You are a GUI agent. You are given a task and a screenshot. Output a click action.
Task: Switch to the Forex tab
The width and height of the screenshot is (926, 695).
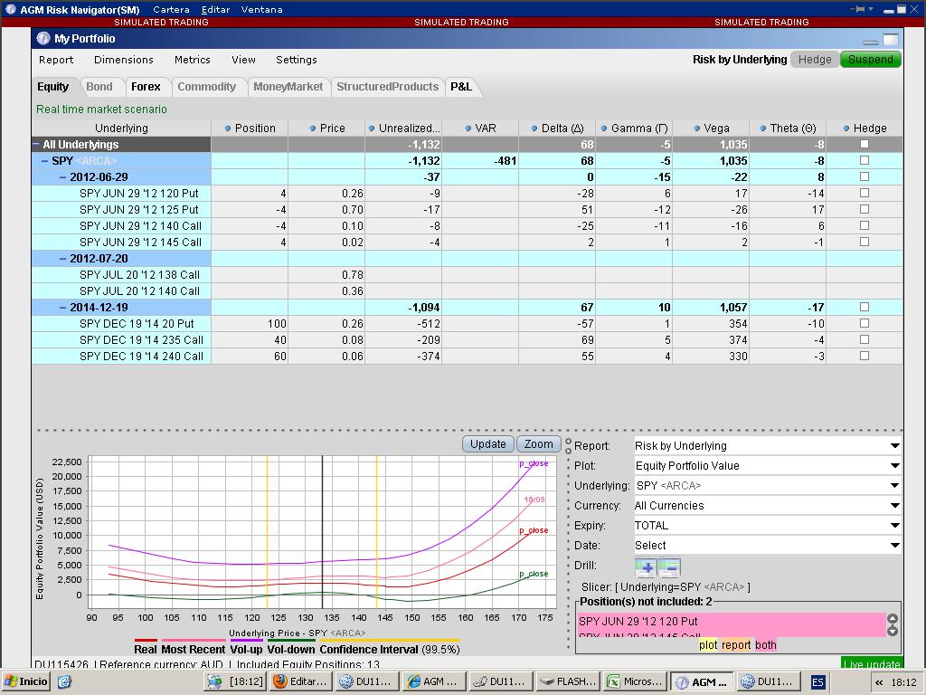pyautogui.click(x=146, y=87)
